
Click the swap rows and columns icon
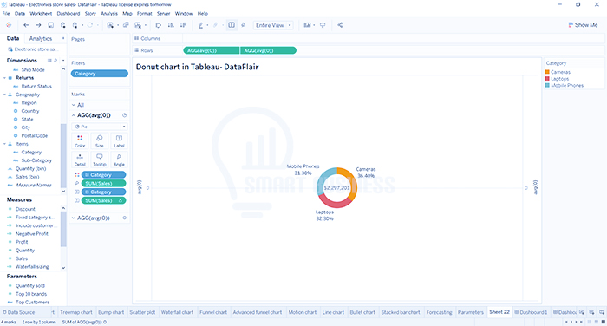point(159,25)
